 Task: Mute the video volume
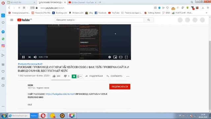35,57
